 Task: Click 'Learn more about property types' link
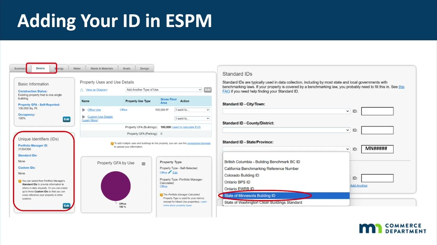(185, 203)
